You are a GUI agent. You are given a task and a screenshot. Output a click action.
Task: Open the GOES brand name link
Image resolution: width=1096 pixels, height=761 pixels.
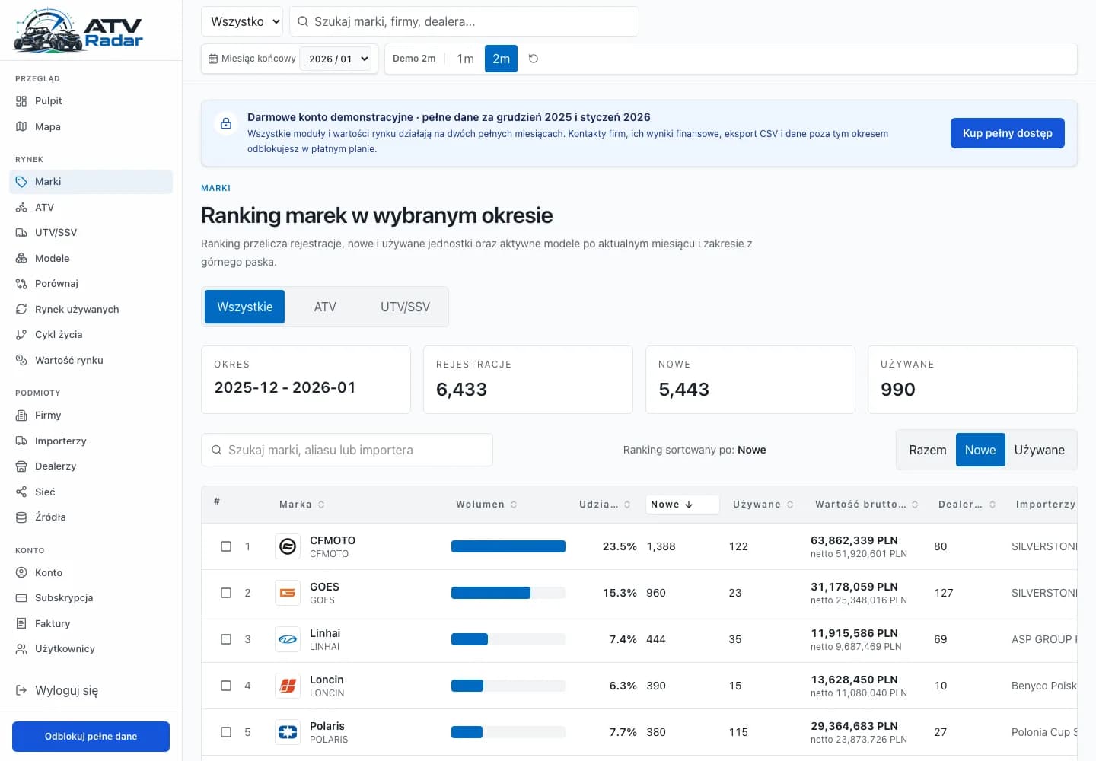324,587
